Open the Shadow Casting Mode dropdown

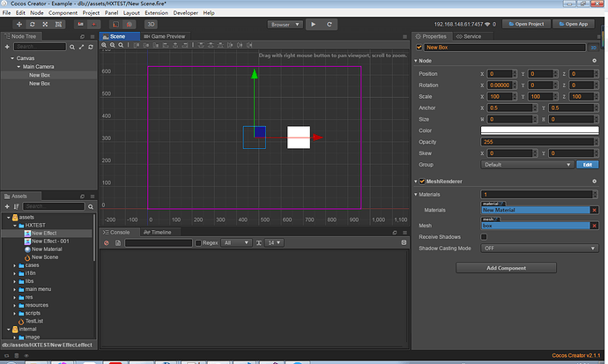539,249
